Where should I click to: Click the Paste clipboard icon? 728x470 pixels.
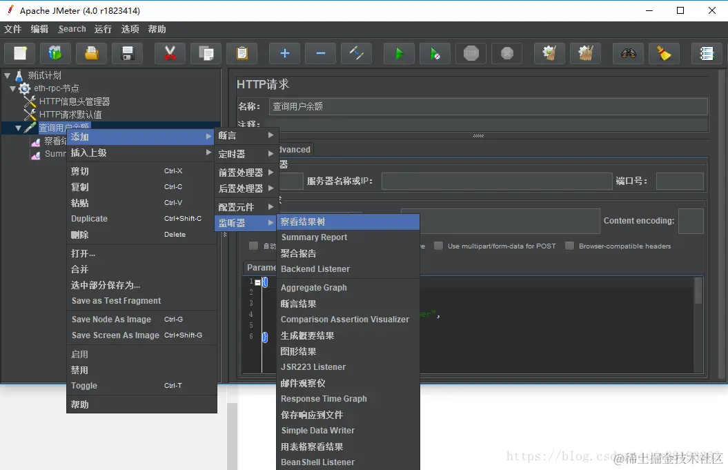[242, 53]
